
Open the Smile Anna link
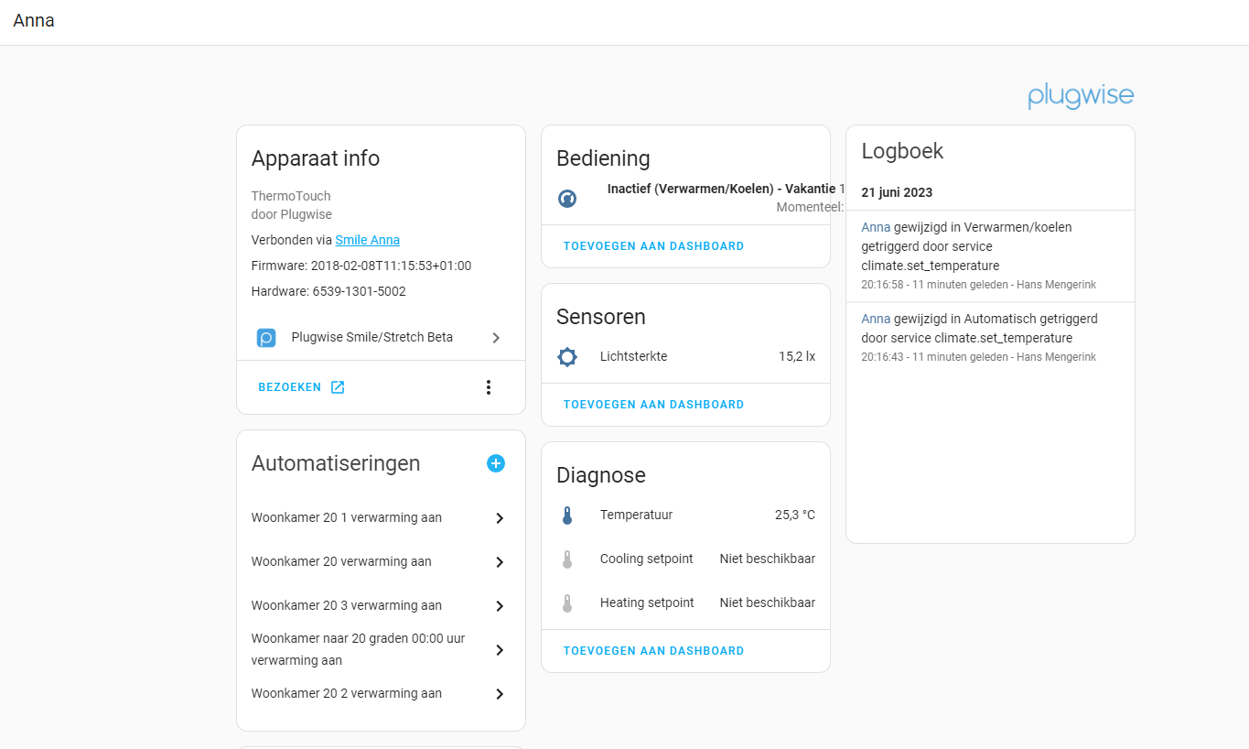click(367, 239)
